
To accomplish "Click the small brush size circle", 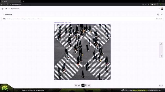I will tap(161, 56).
